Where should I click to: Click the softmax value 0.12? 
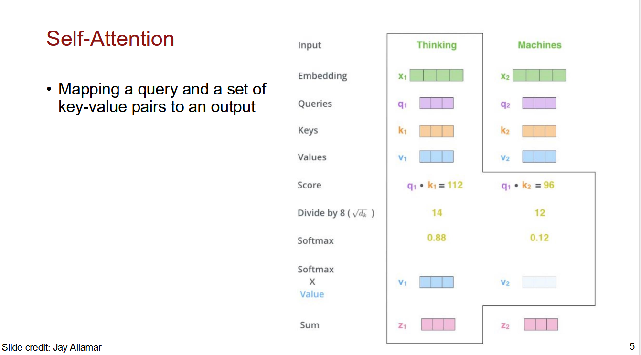[x=539, y=238]
